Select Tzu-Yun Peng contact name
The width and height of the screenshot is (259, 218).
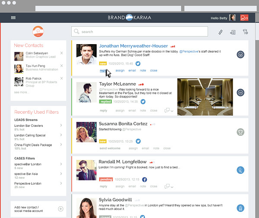(35, 66)
